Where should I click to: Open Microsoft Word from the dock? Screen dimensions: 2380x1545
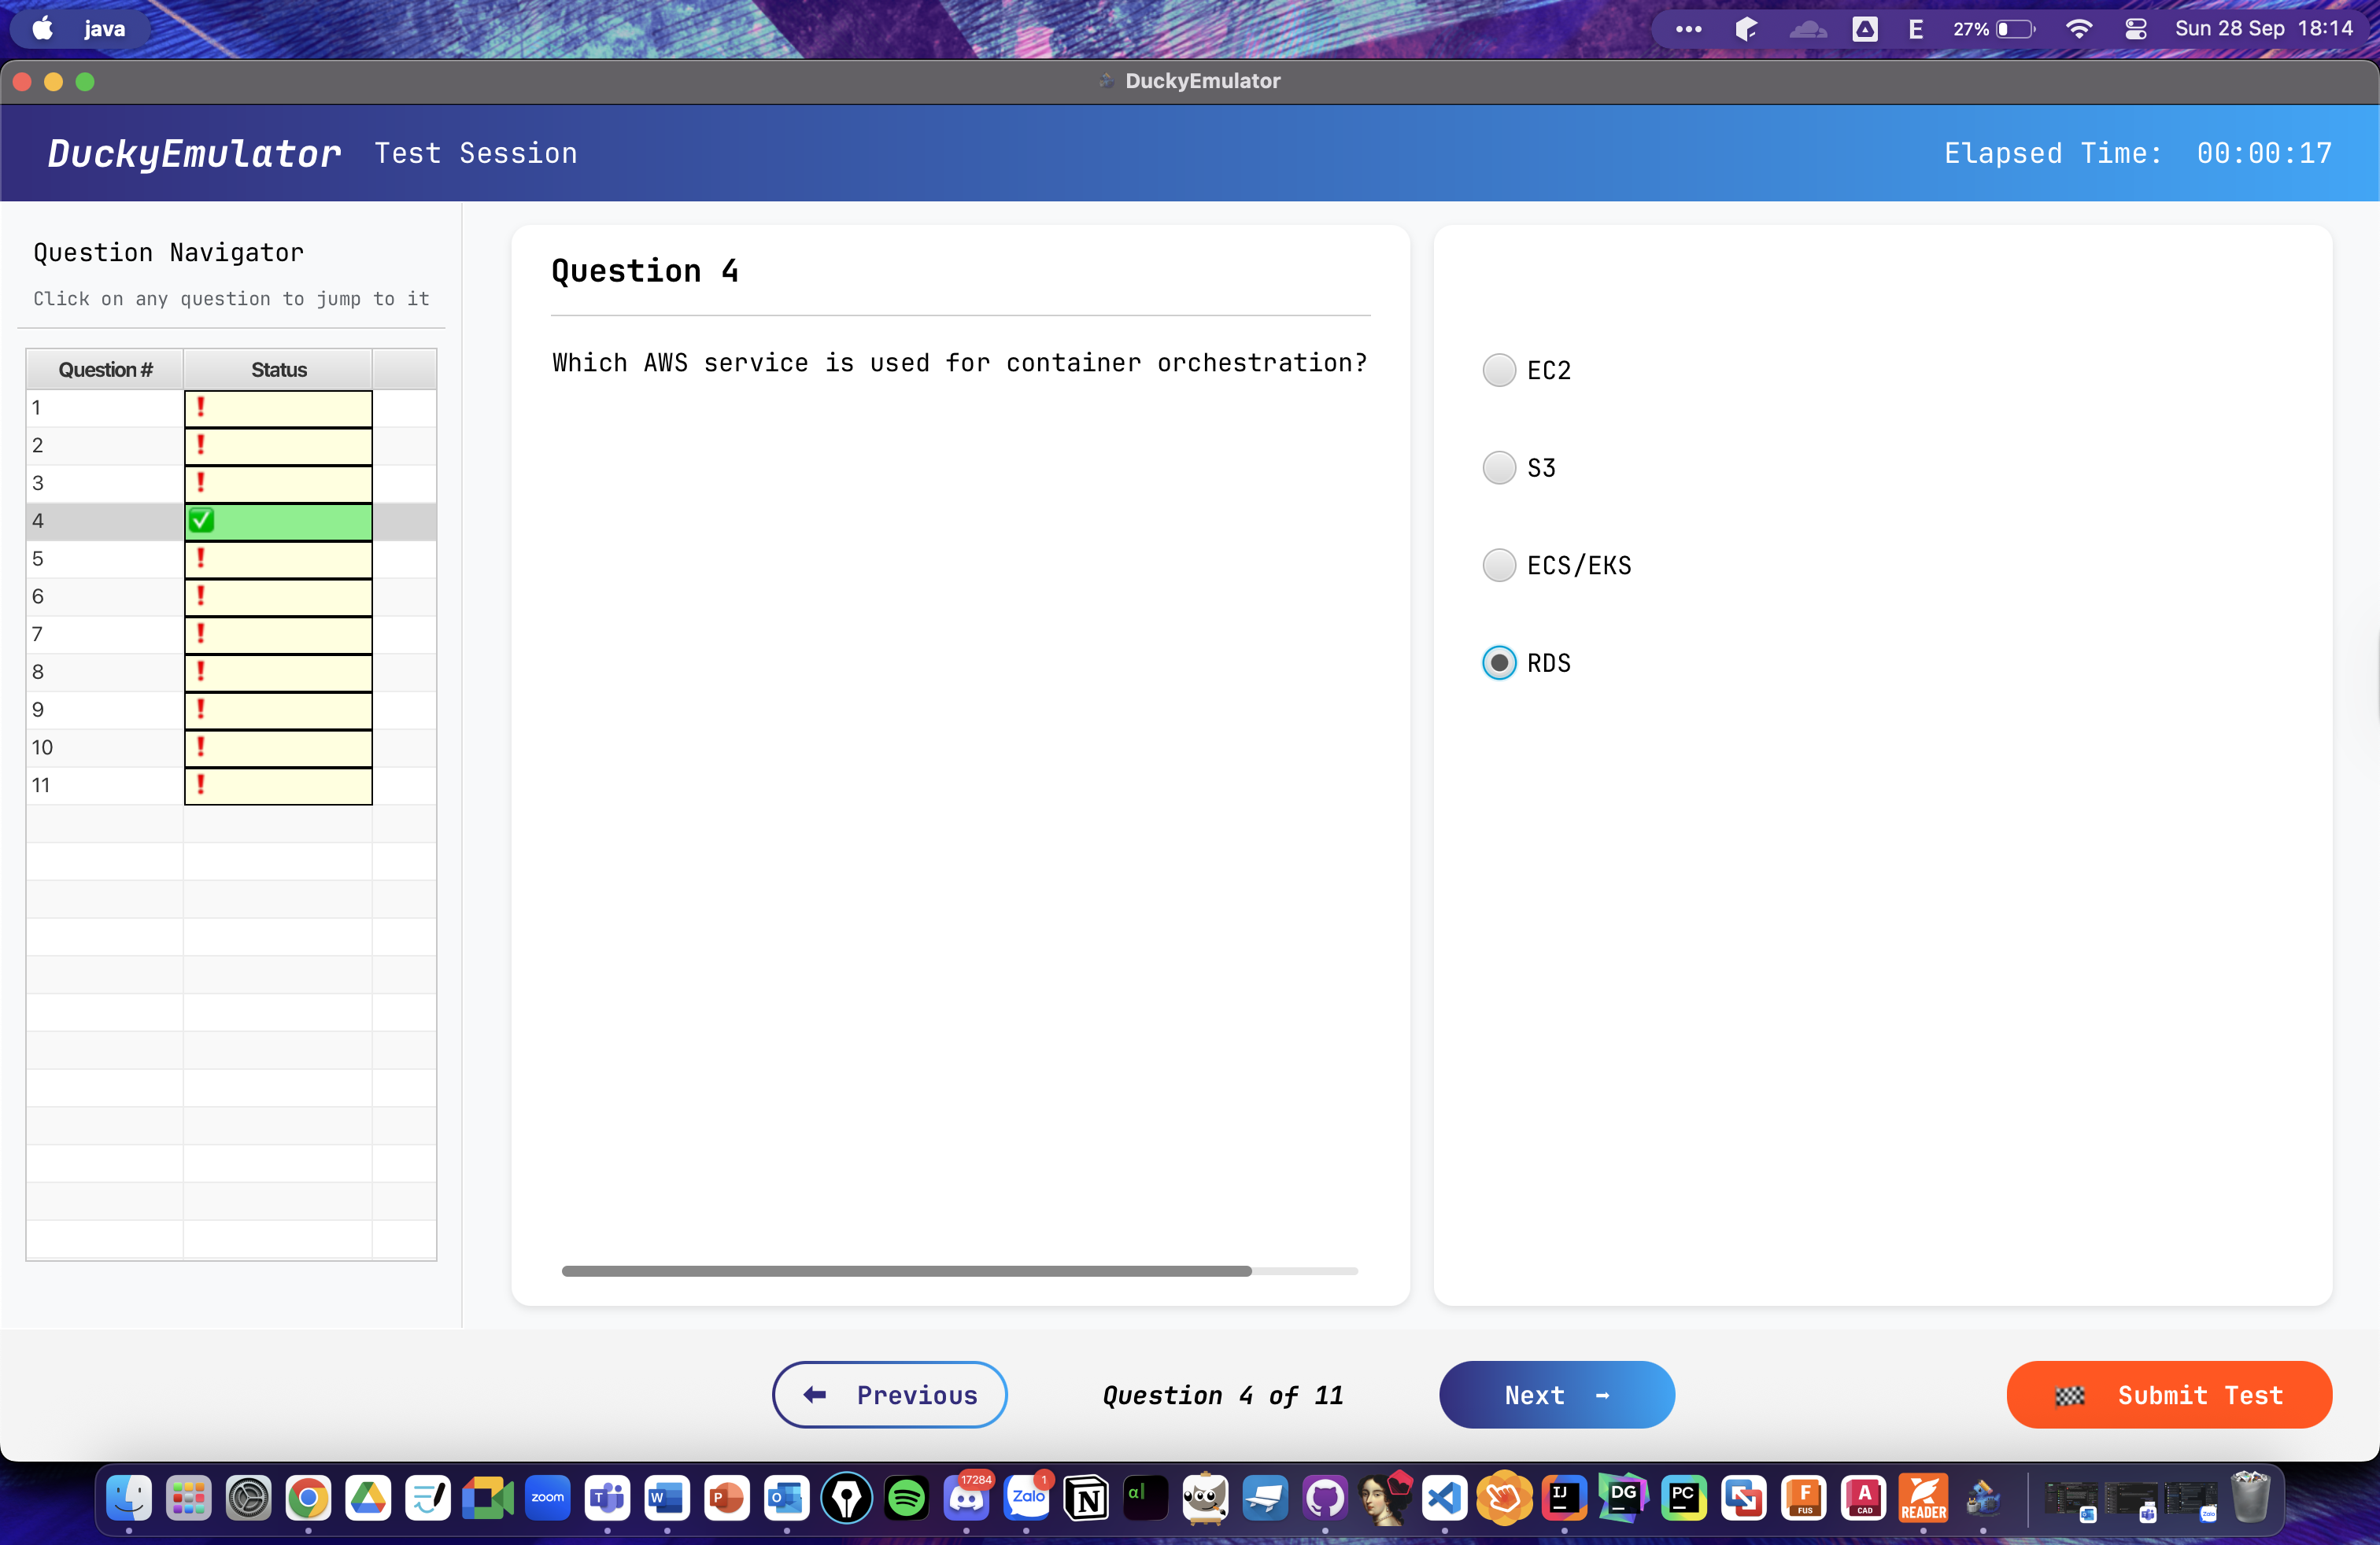(667, 1498)
